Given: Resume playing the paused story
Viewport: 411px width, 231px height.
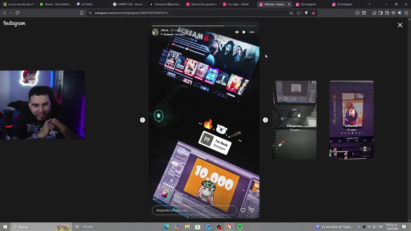Looking at the screenshot, I should tap(244, 32).
